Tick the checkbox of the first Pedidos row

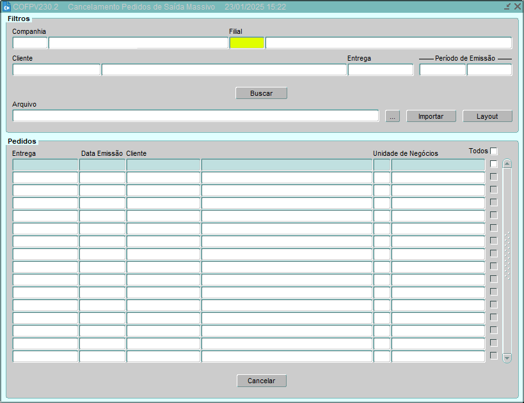click(x=493, y=164)
